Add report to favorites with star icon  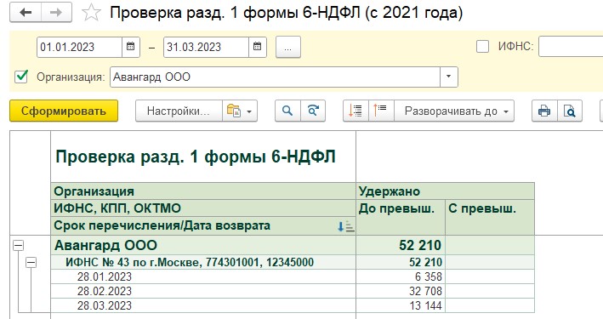91,13
